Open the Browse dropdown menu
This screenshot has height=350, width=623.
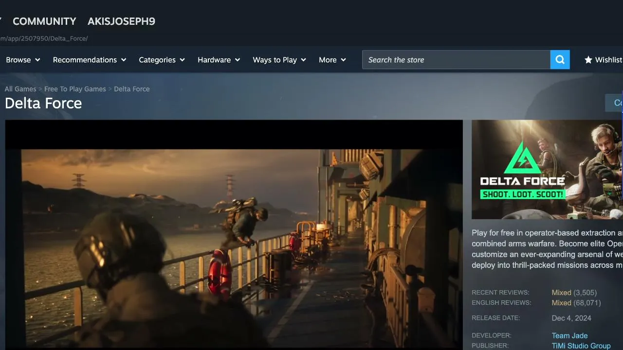(23, 60)
